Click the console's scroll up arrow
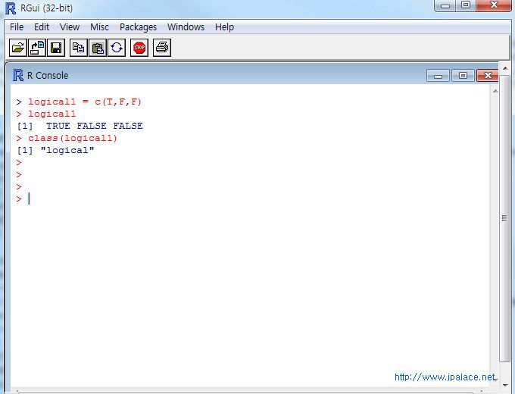 [495, 91]
